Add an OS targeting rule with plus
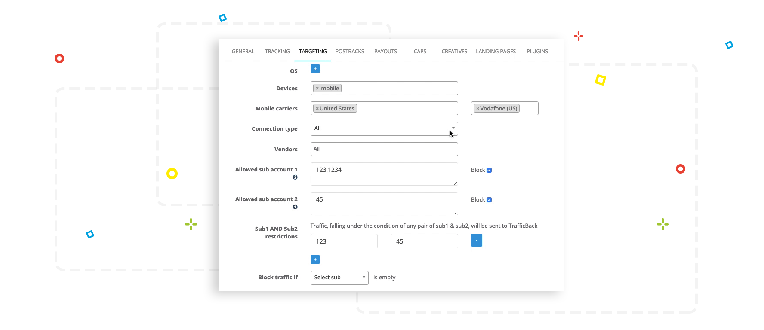Viewport: 764px width, 330px height. [x=315, y=69]
